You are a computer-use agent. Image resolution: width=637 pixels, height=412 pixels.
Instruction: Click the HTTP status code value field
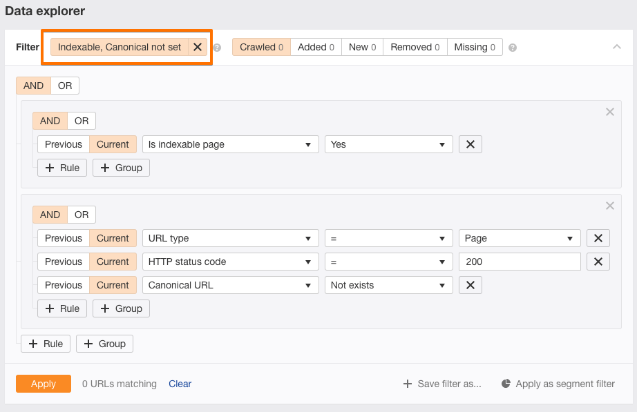[519, 262]
